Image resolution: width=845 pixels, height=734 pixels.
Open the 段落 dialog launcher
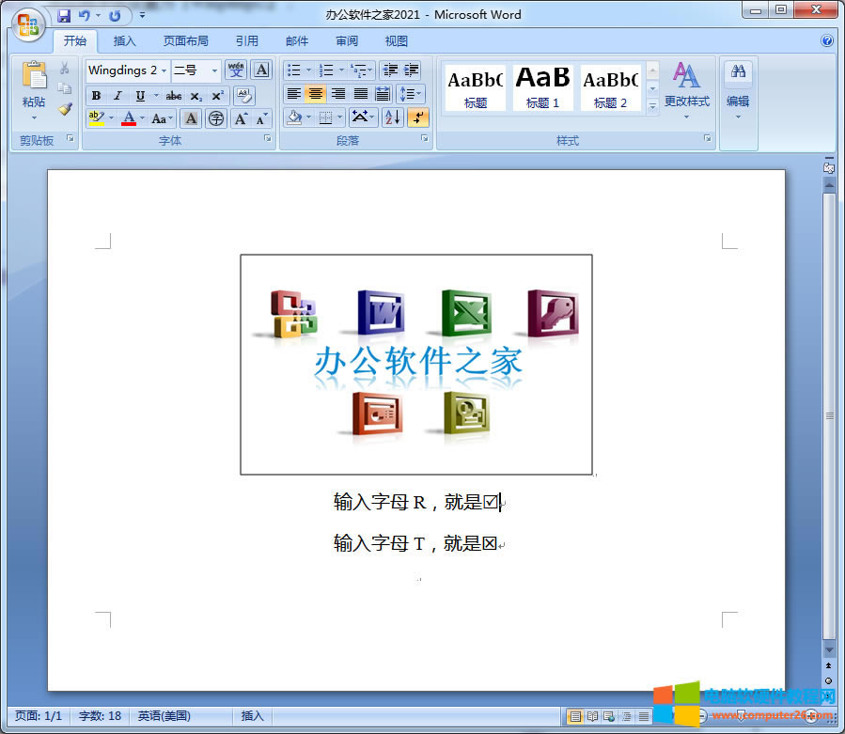425,138
